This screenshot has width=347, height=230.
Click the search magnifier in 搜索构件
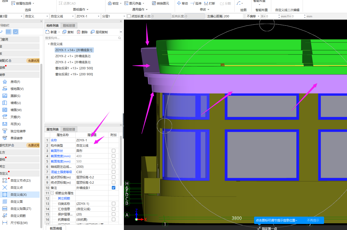click(119, 38)
